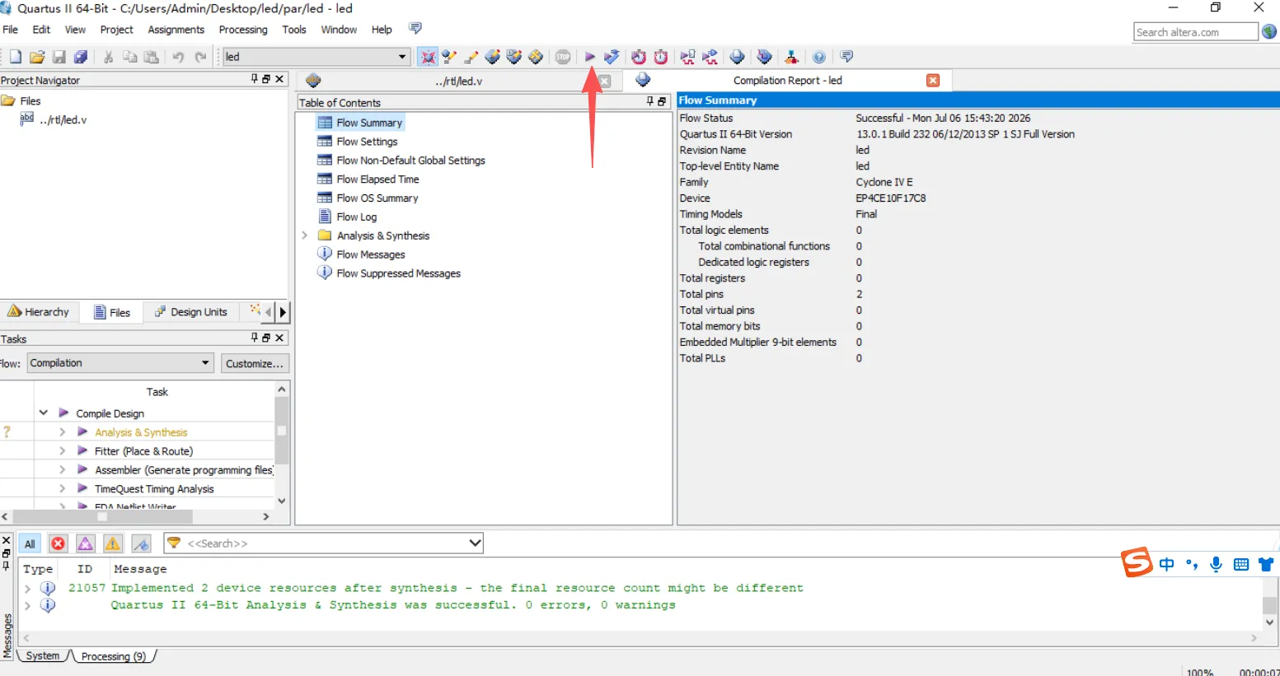Collapse the Compile Design task
This screenshot has width=1280, height=676.
44,413
